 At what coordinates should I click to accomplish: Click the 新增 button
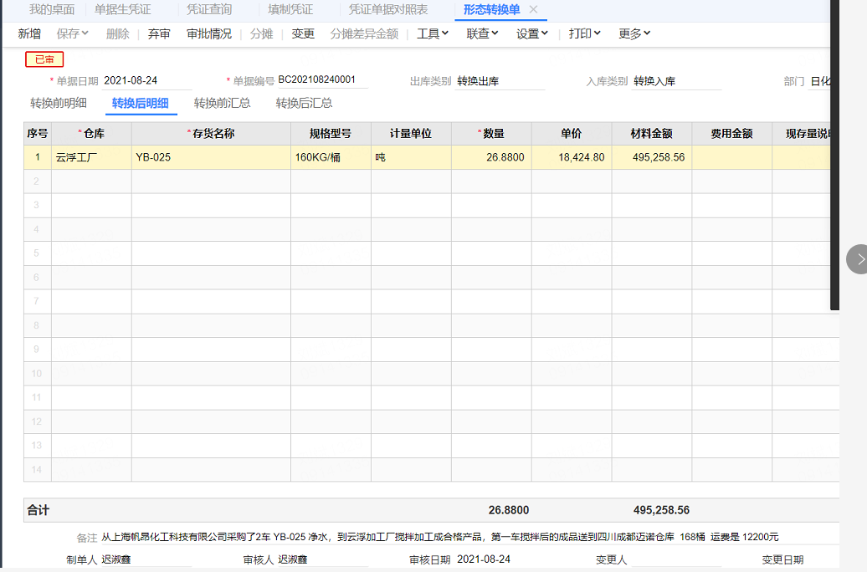29,33
